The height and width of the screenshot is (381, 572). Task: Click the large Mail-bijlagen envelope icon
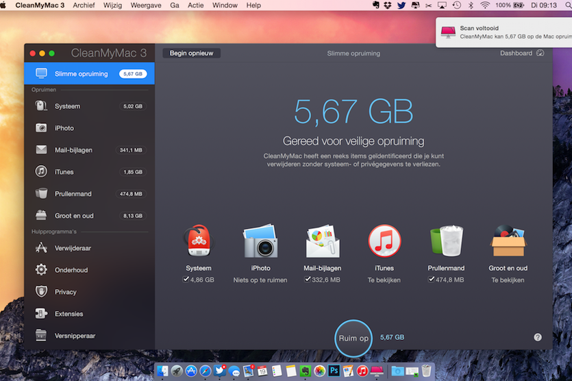click(323, 241)
